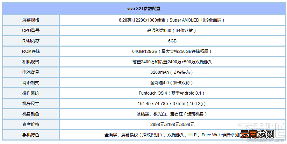The image size is (287, 144).
Task: Click the features value starting '全面屏、屏幕指纹'
Action: [172, 135]
